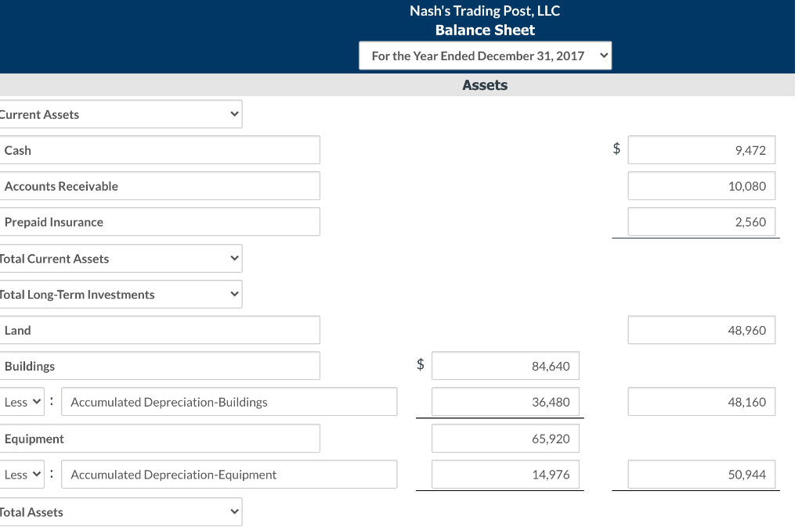
Task: Click the Accumulated Depreciation-Equipment amount of 14,976
Action: pyautogui.click(x=505, y=474)
